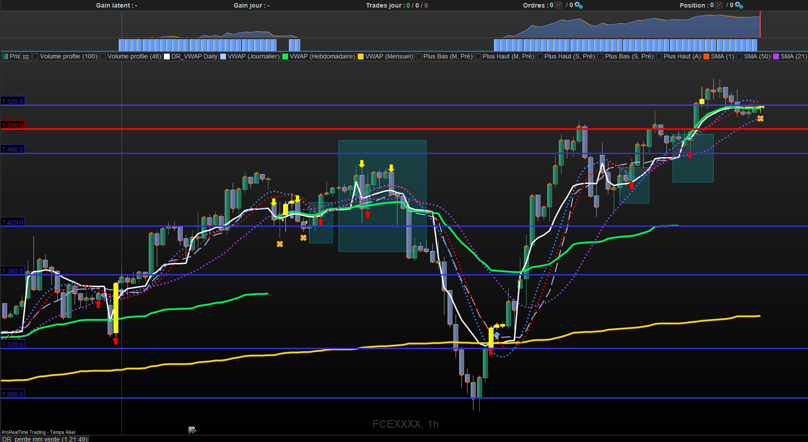Viewport: 808px width, 442px height.
Task: Click the red 7 500,0 price level label
Action: click(x=13, y=125)
